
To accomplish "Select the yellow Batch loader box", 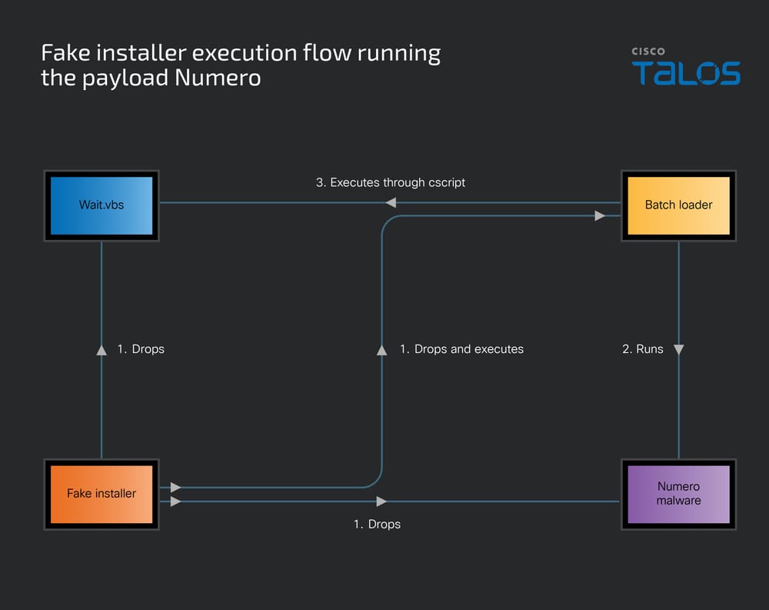I will click(x=679, y=205).
